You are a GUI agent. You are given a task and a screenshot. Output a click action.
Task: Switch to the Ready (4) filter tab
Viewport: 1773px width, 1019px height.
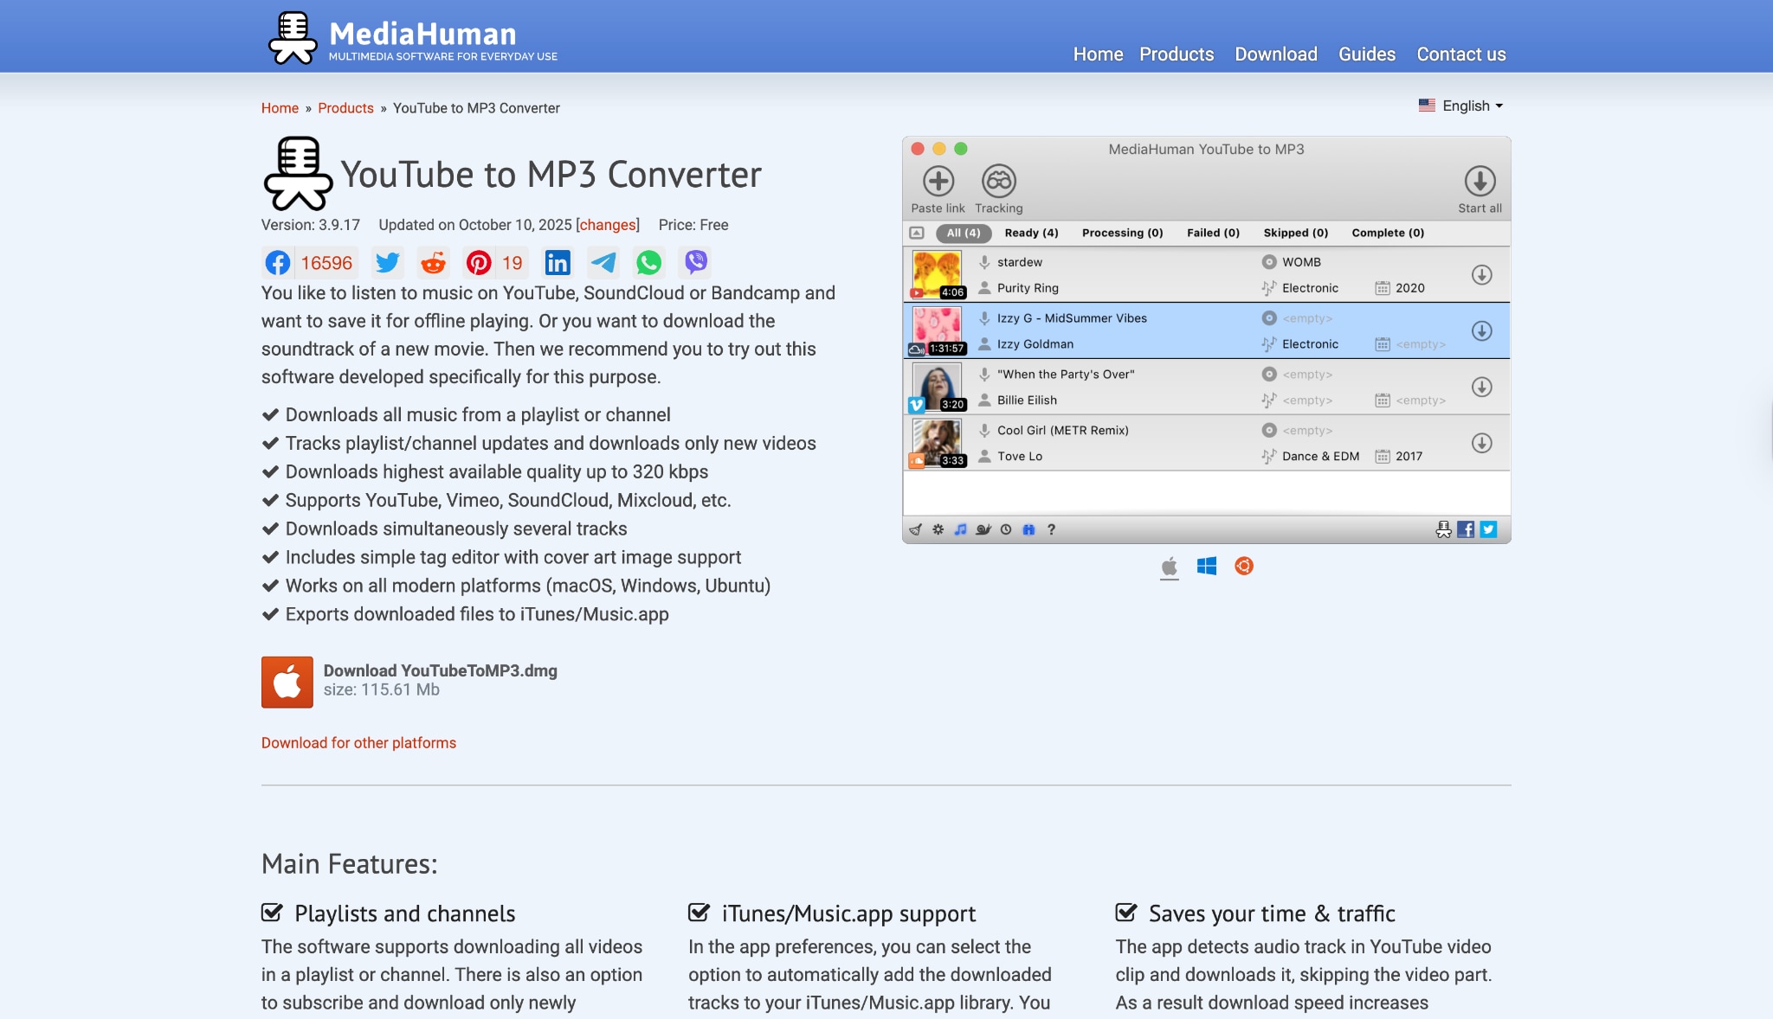pyautogui.click(x=1029, y=232)
